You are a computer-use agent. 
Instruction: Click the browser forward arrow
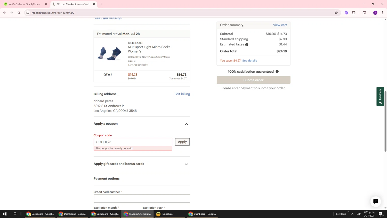click(x=12, y=13)
